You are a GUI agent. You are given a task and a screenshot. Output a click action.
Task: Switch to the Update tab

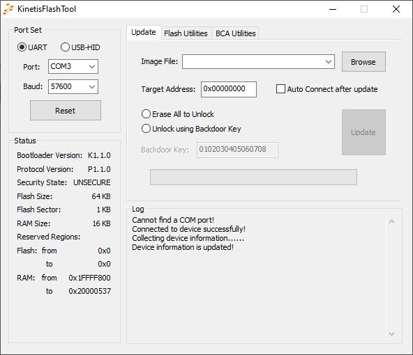coord(144,32)
